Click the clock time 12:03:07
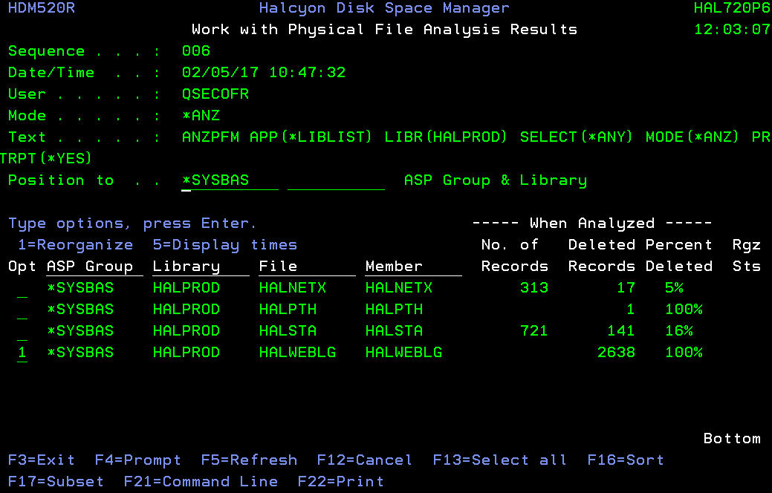The image size is (772, 493). [x=732, y=30]
